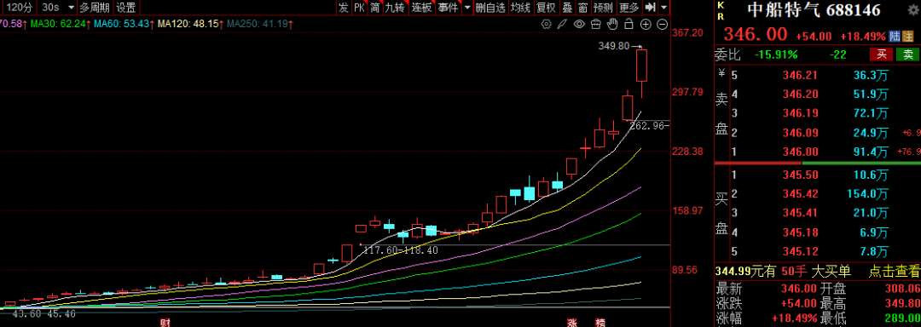
Task: Click the arrow-to-bar collapse icon
Action: 650,8
